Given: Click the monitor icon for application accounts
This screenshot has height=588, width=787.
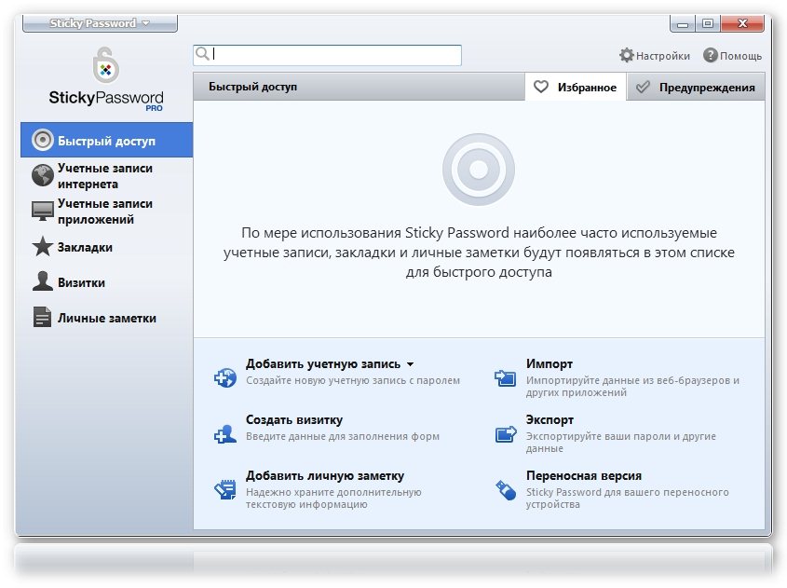Looking at the screenshot, I should (42, 212).
